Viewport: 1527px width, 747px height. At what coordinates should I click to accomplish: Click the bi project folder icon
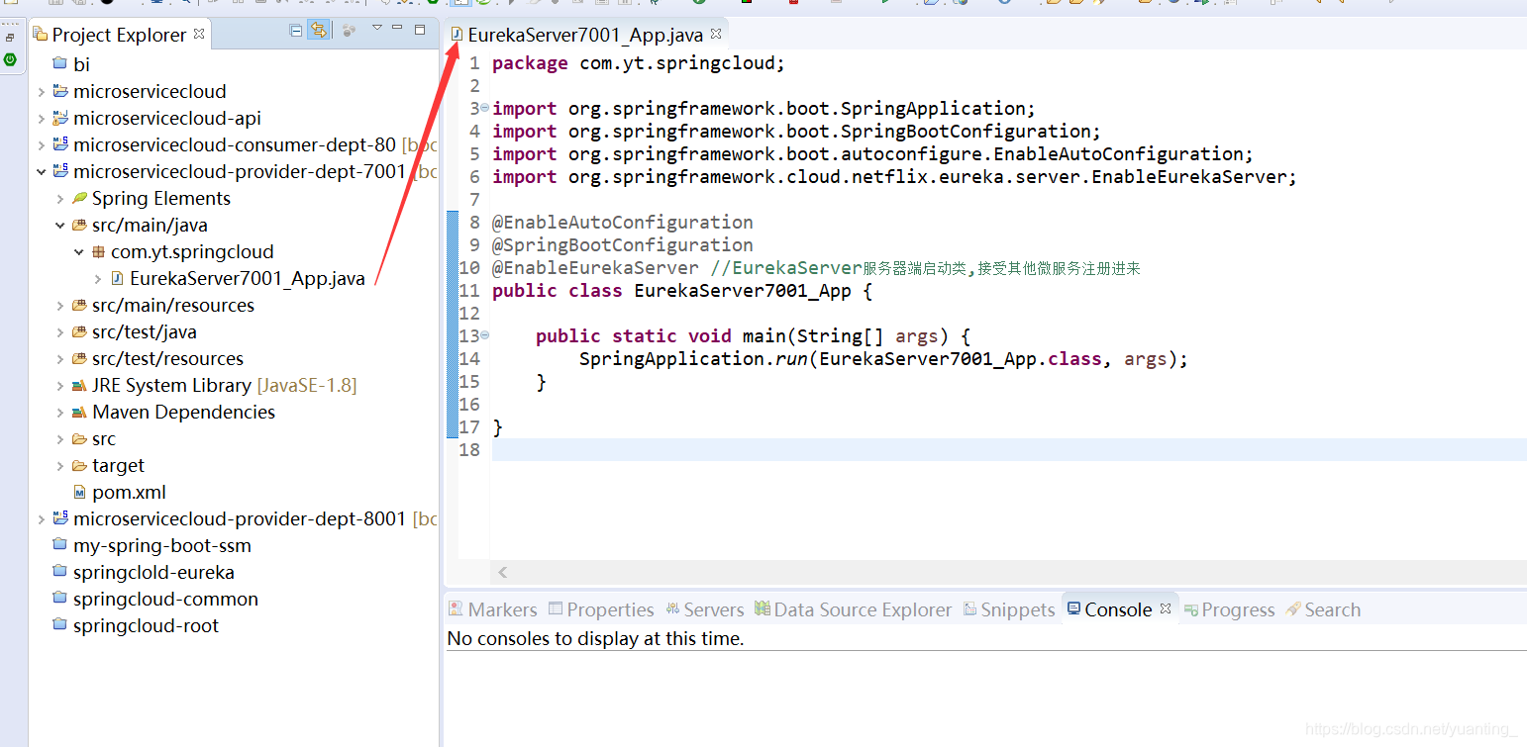(59, 64)
